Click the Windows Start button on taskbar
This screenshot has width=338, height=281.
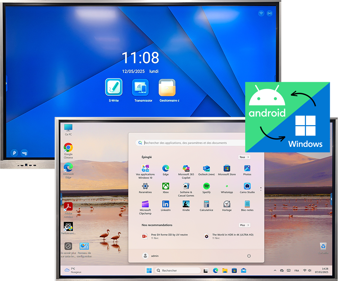click(x=149, y=270)
